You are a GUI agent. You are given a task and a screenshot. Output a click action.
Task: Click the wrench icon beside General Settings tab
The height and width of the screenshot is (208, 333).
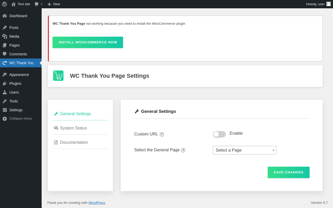point(56,114)
